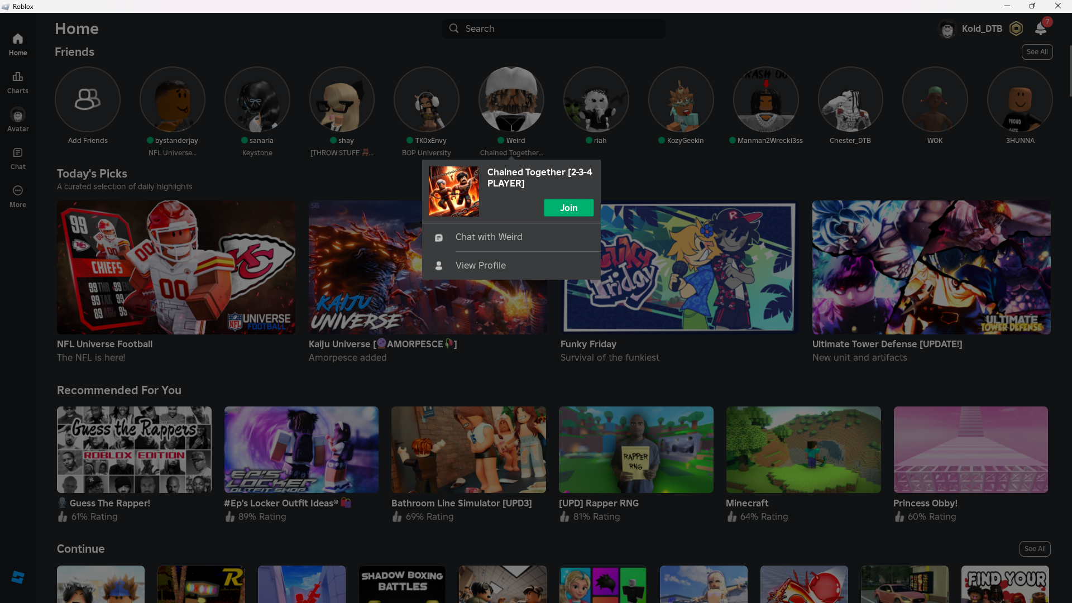This screenshot has width=1072, height=603.
Task: Open Chained Together popup thumbnail
Action: pyautogui.click(x=454, y=192)
